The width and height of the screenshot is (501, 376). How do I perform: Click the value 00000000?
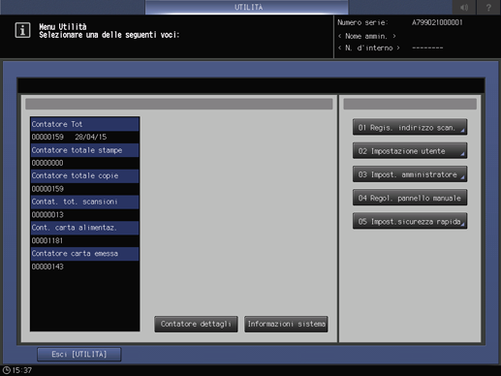click(47, 163)
